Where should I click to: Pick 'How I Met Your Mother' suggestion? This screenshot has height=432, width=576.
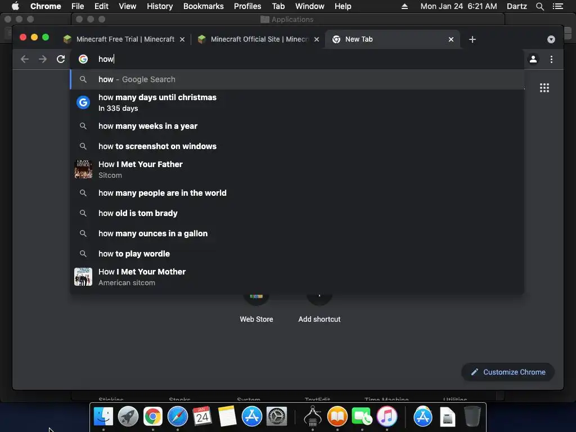click(297, 277)
